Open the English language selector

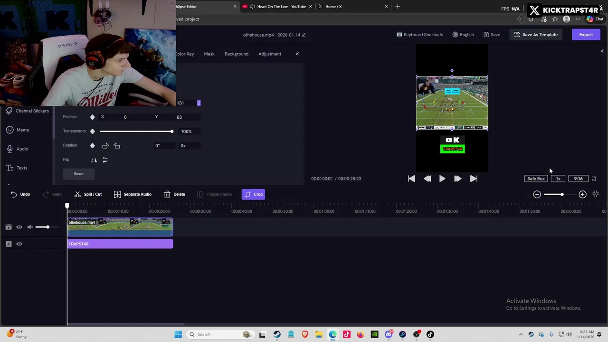pyautogui.click(x=463, y=35)
